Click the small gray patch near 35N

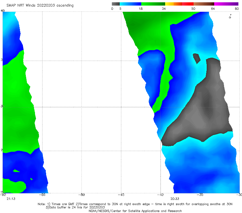[x=197, y=58]
